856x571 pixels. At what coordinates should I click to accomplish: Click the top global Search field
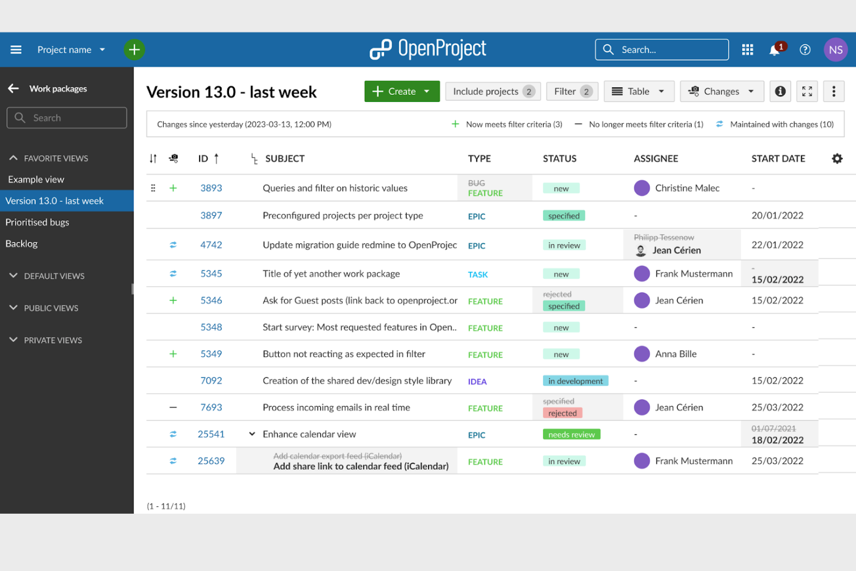point(662,50)
